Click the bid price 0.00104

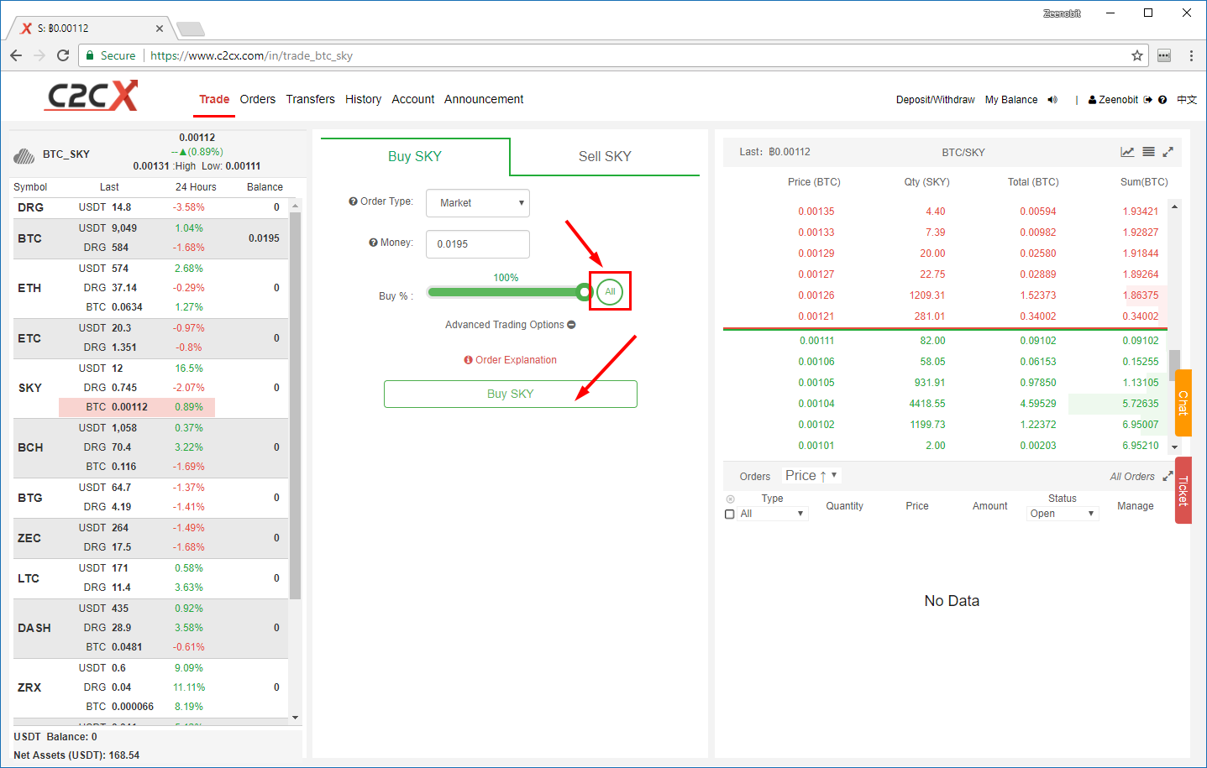pyautogui.click(x=816, y=404)
